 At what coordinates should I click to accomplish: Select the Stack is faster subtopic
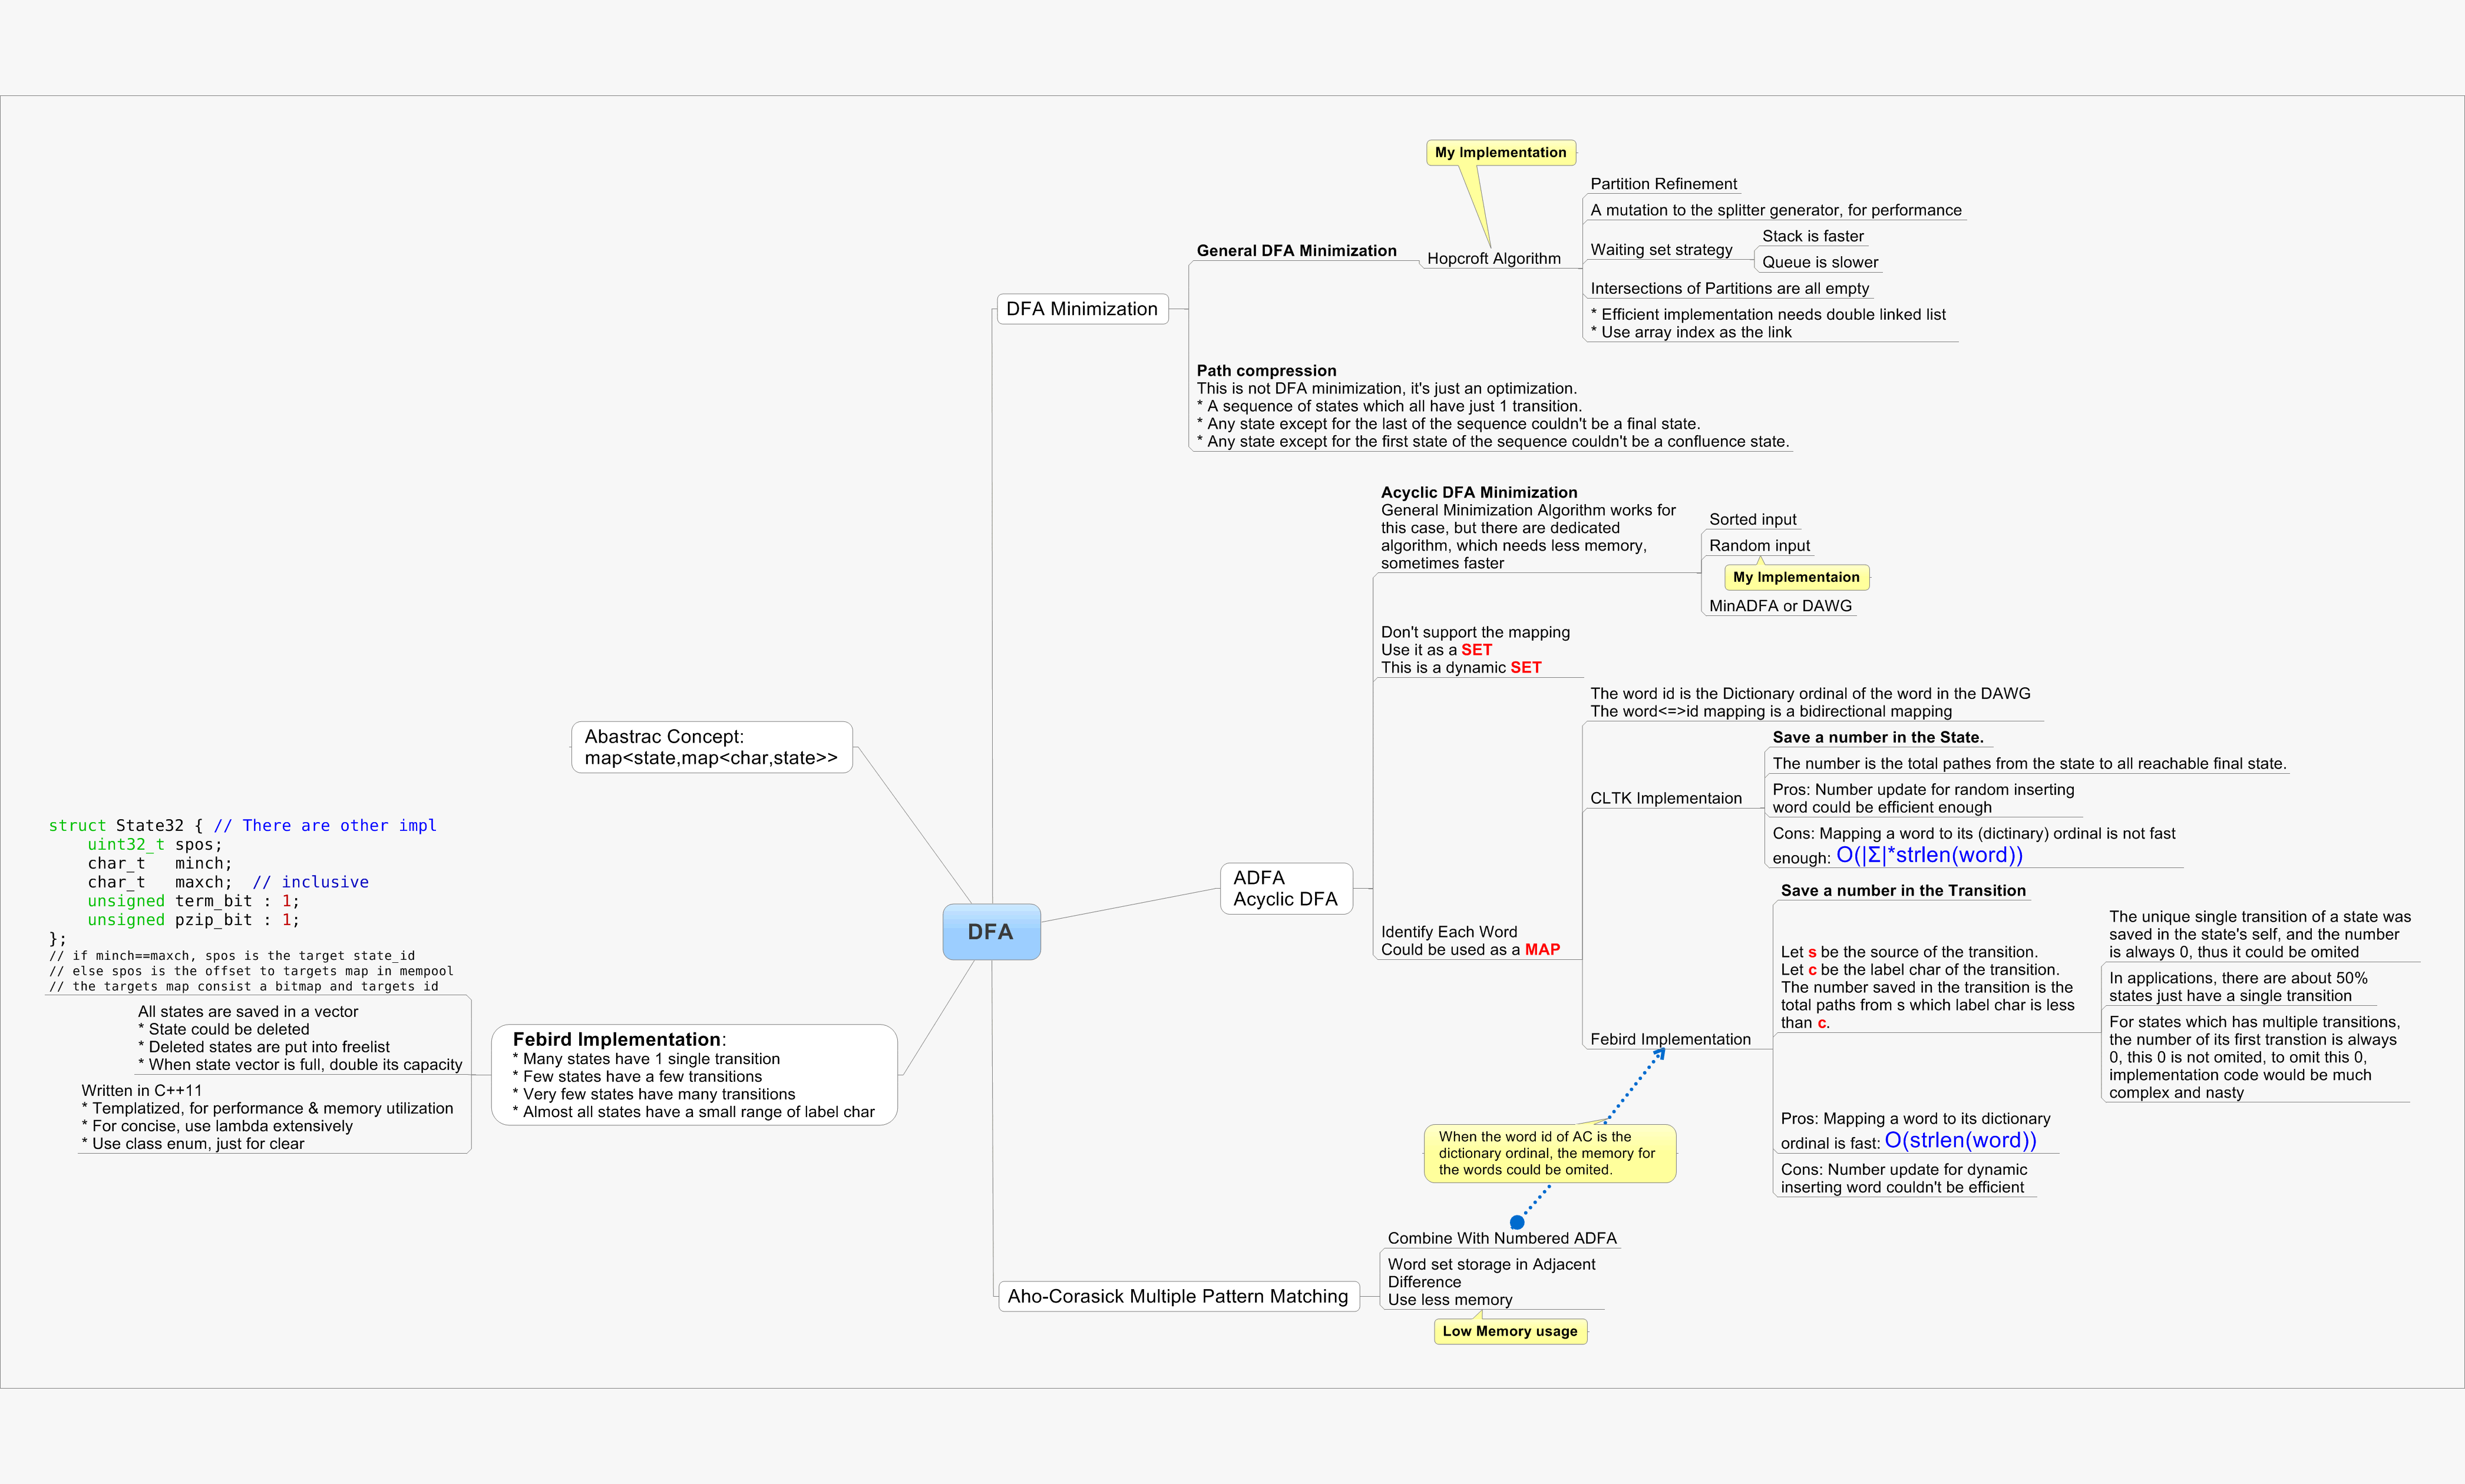[1812, 236]
